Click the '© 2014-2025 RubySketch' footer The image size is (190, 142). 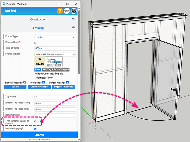point(40,139)
